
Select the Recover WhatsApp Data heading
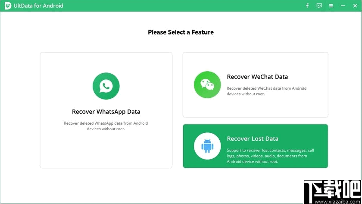click(x=106, y=112)
